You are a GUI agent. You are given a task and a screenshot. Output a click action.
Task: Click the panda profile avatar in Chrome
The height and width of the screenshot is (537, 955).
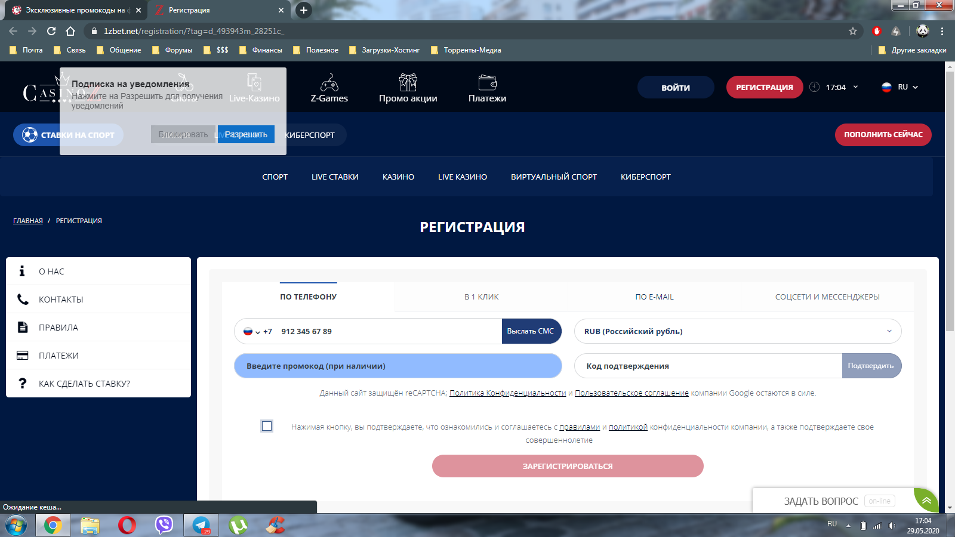coord(923,31)
